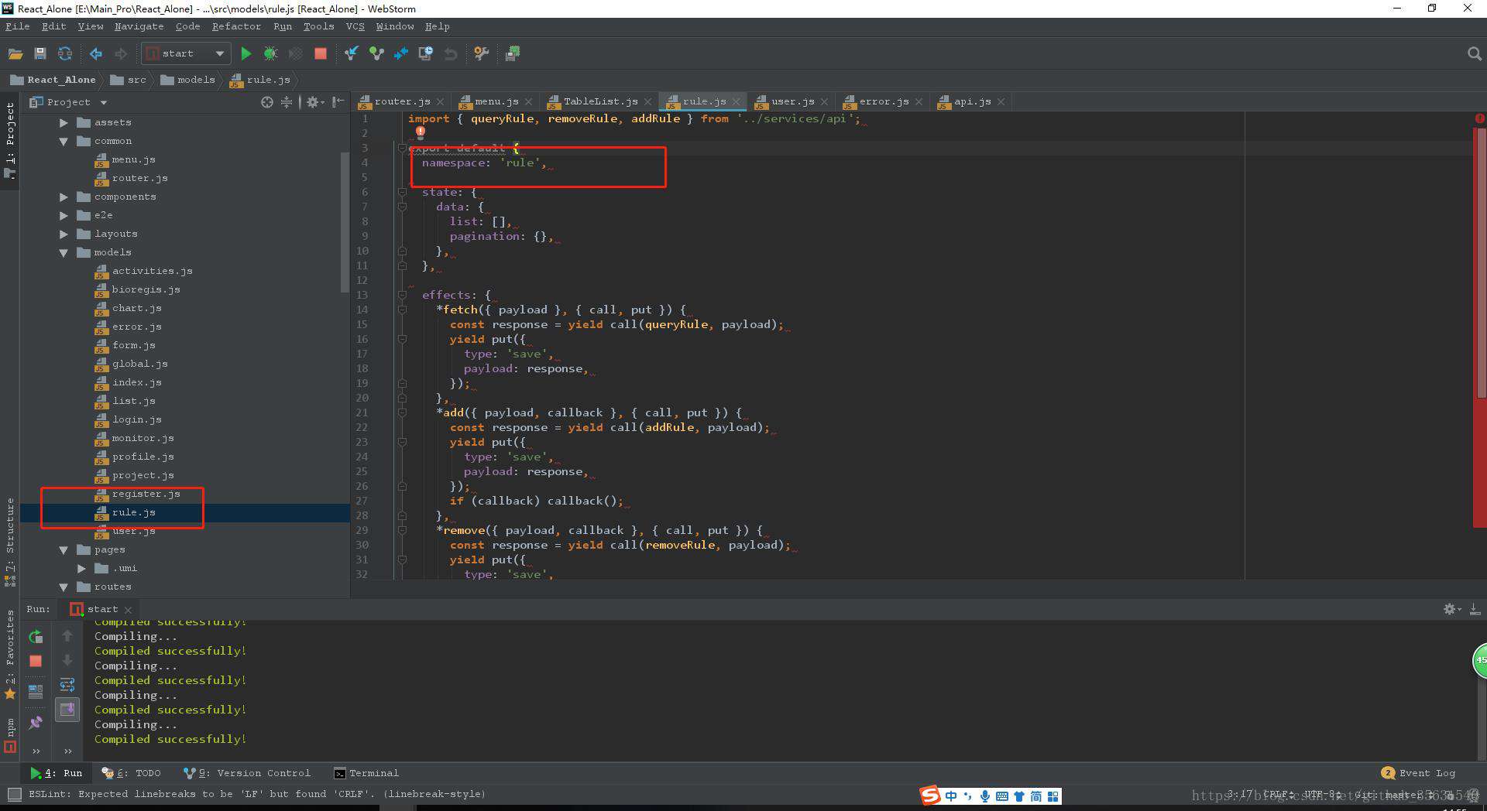Click the red error indicator in editor gutter
This screenshot has height=811, width=1487.
1479,118
